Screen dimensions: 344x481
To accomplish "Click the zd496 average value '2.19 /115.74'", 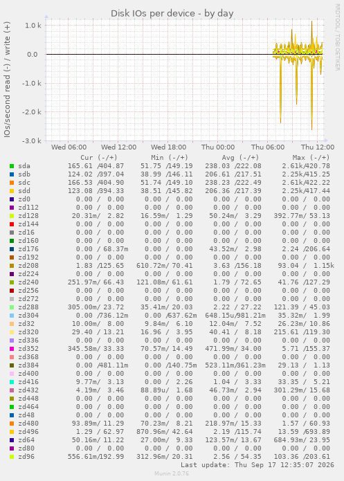I will coord(237,431).
